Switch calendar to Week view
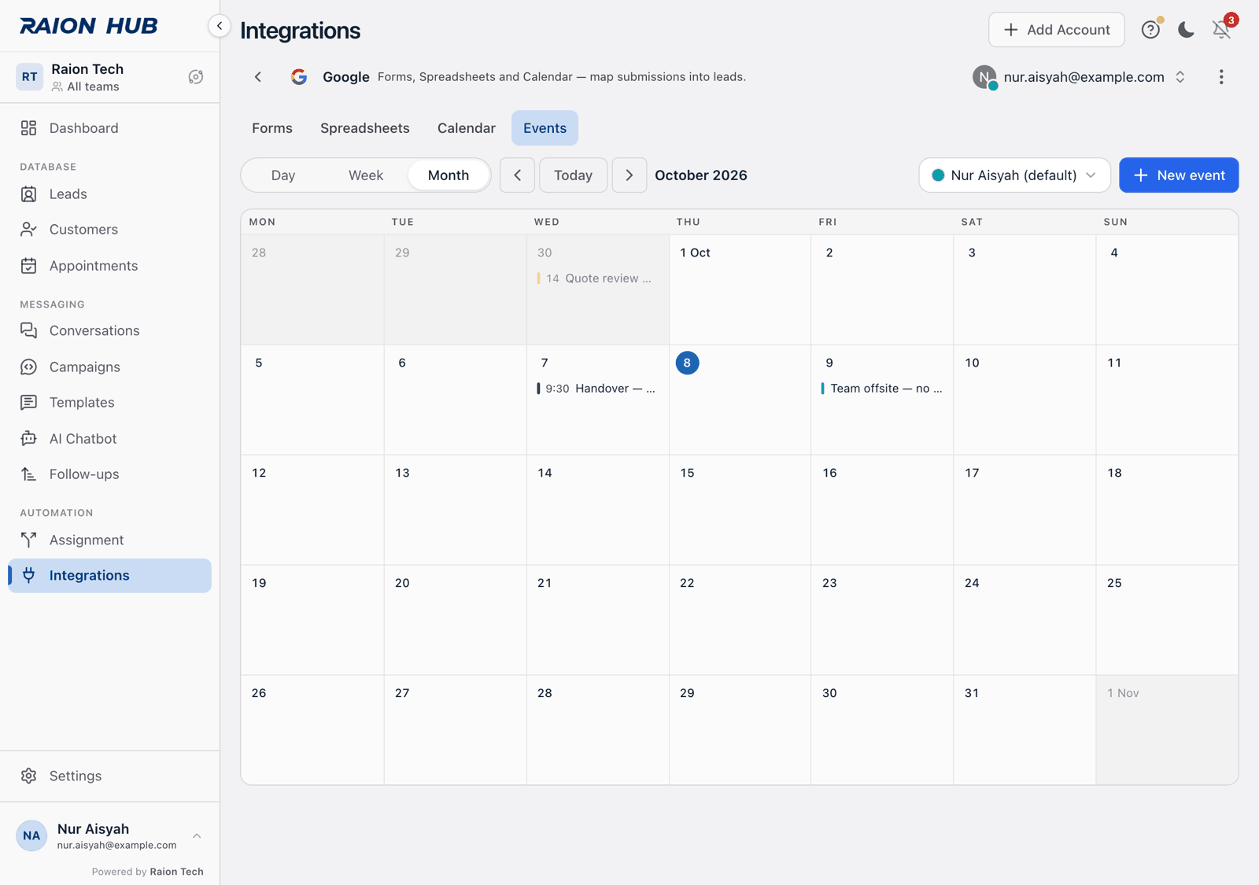 click(366, 175)
